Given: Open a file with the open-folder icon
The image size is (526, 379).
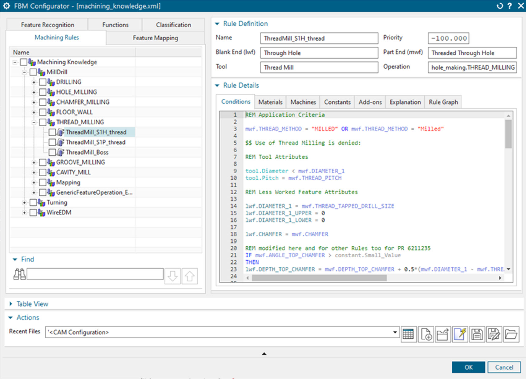Looking at the screenshot, I should tap(511, 334).
